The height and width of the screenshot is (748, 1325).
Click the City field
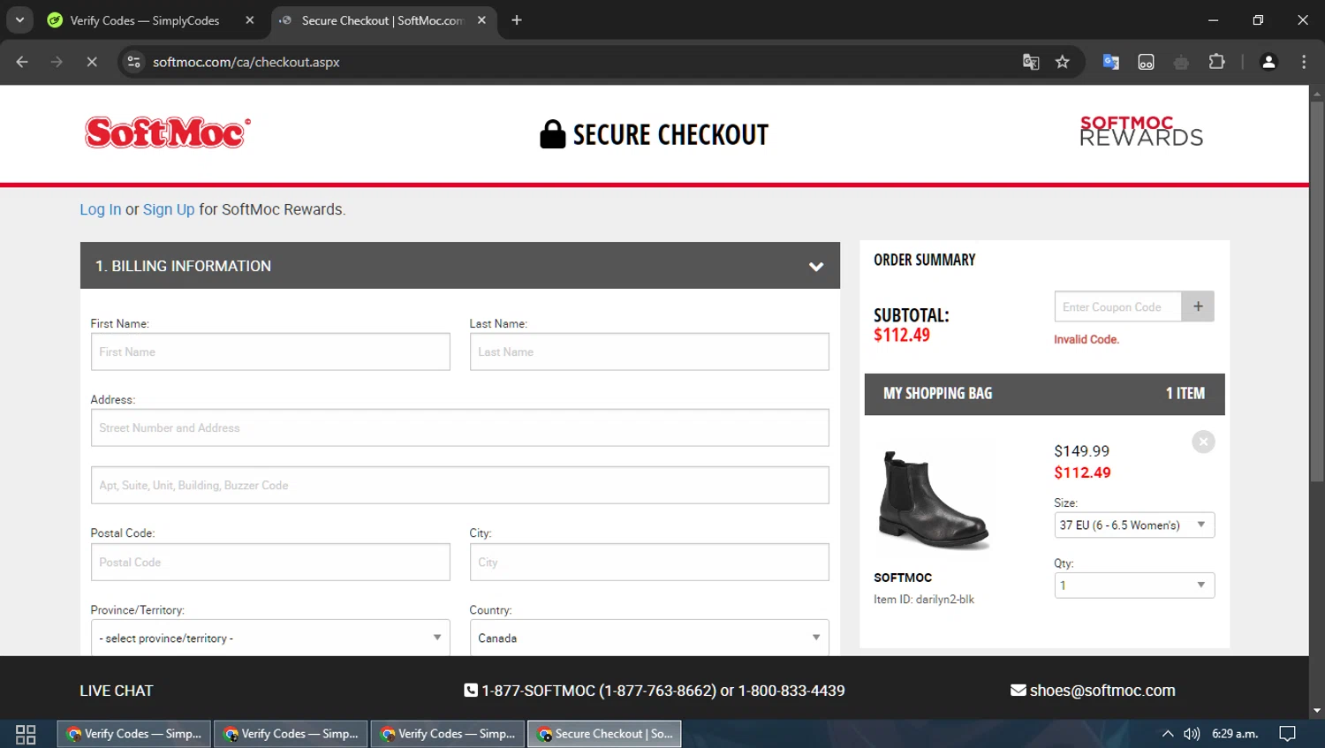point(649,562)
